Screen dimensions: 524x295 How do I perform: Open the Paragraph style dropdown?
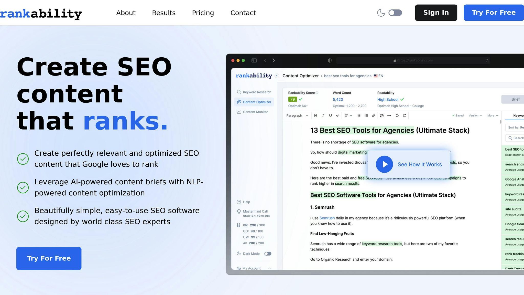(297, 115)
